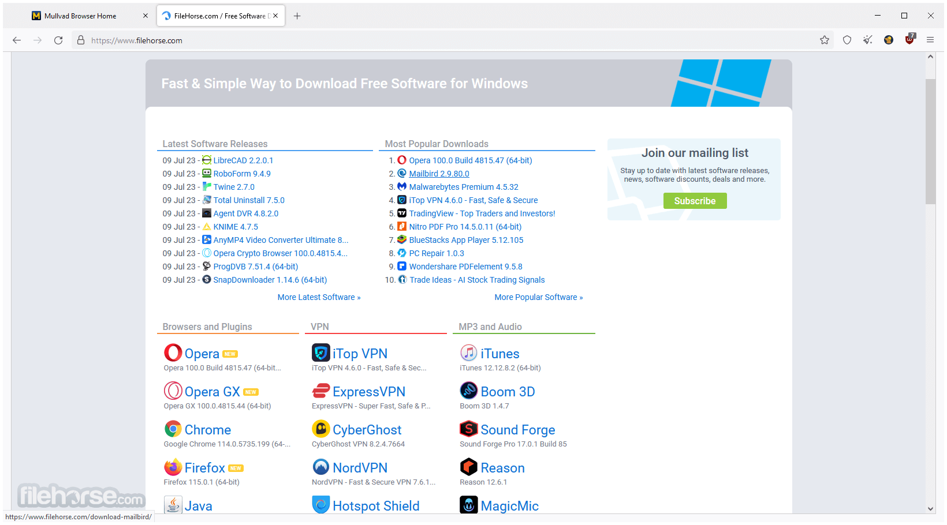Open the VPN category heading
The image size is (947, 525).
tap(320, 327)
